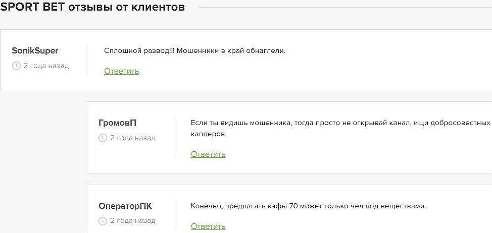
Task: Select the timestamp below ГромовП
Action: point(133,138)
